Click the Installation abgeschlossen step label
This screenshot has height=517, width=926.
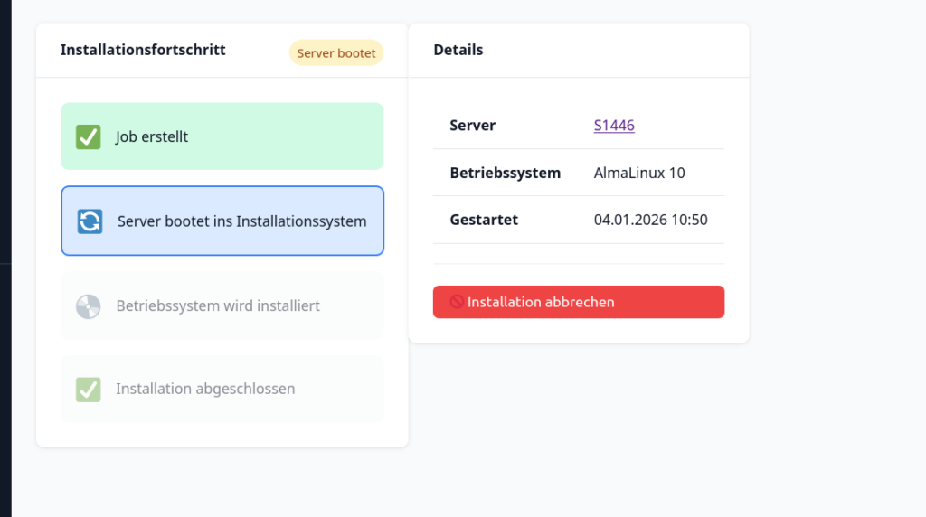(205, 390)
